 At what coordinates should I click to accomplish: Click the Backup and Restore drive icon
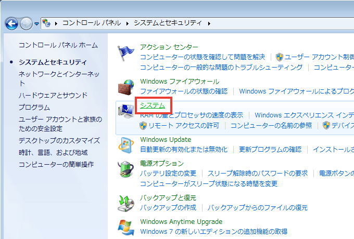click(x=126, y=203)
